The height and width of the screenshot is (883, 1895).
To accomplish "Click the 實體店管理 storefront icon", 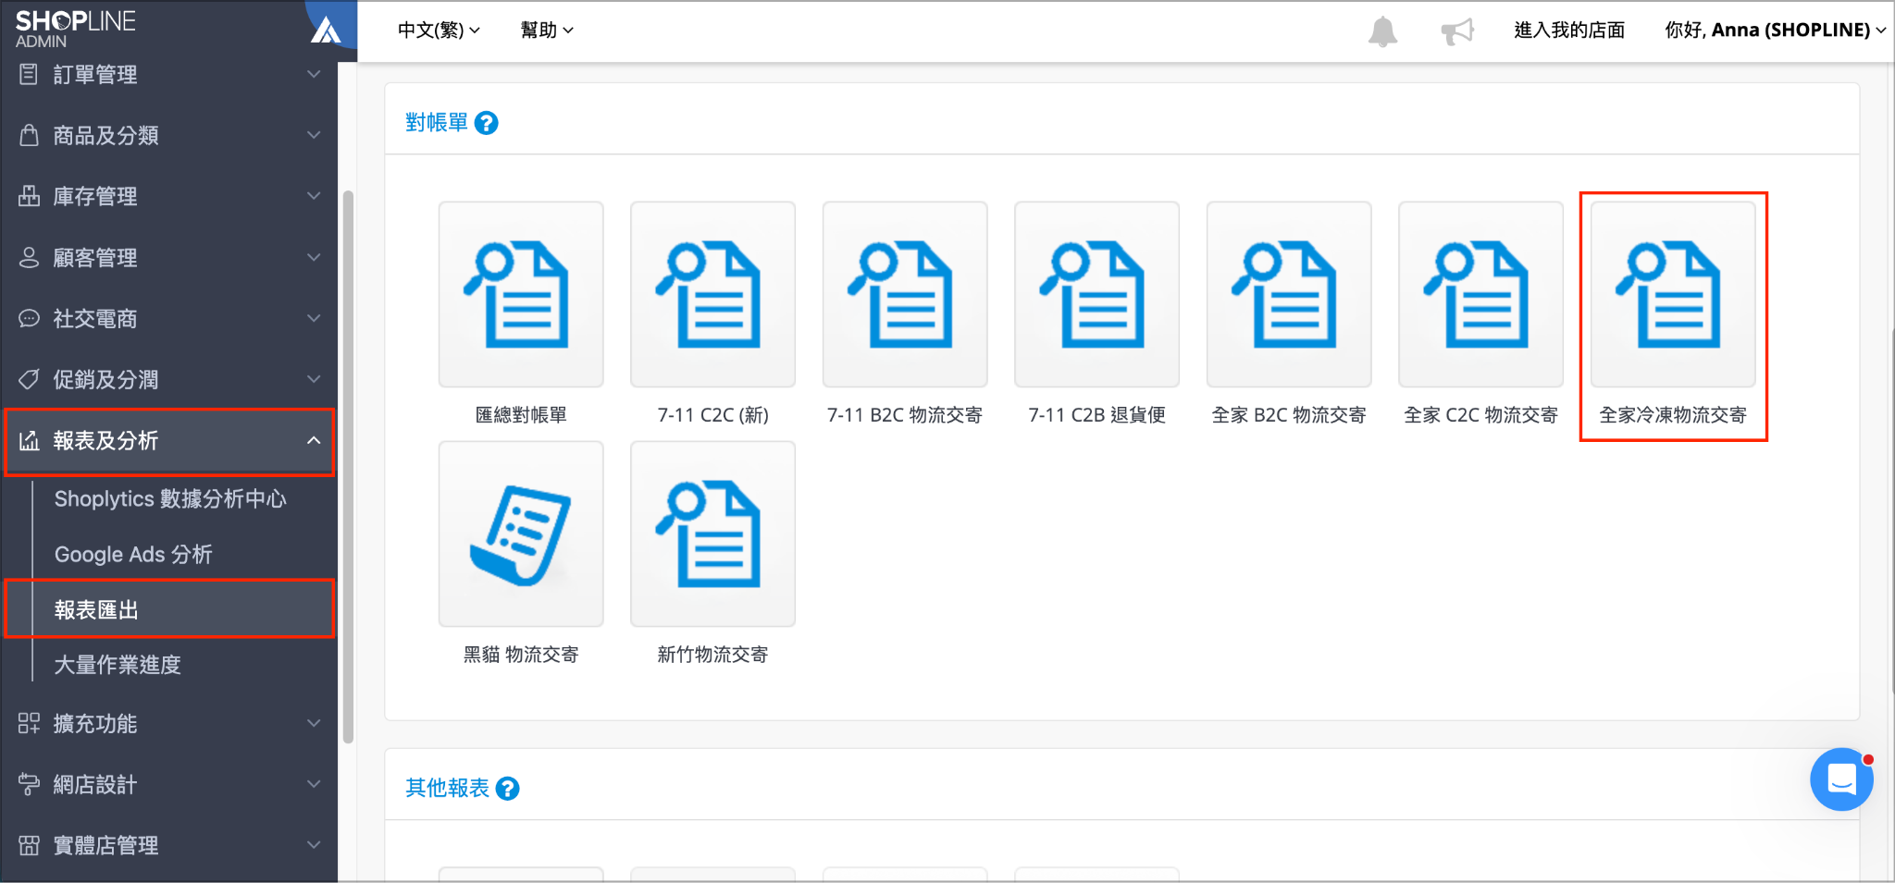I will [x=29, y=845].
